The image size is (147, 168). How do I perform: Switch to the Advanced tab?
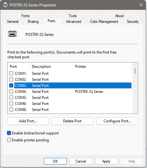[73, 22]
